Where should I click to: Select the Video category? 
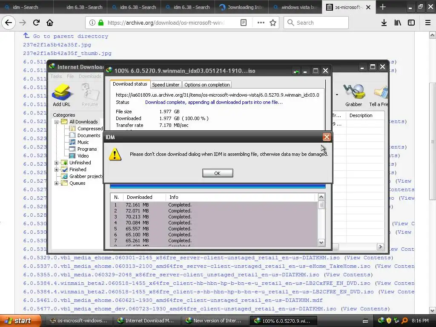(x=83, y=156)
